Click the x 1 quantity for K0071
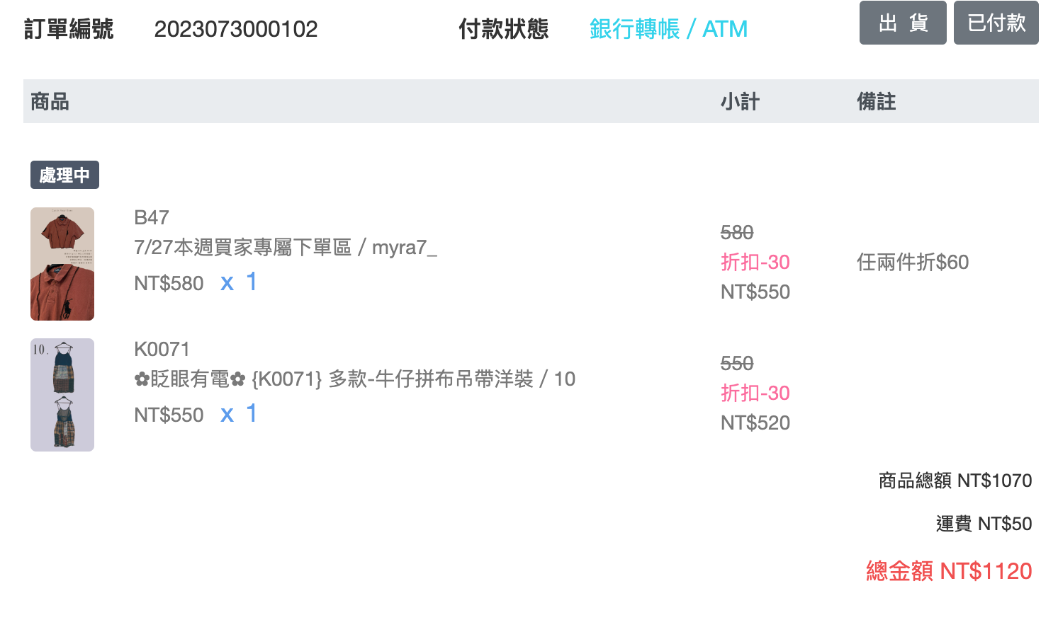This screenshot has width=1058, height=632. [239, 414]
